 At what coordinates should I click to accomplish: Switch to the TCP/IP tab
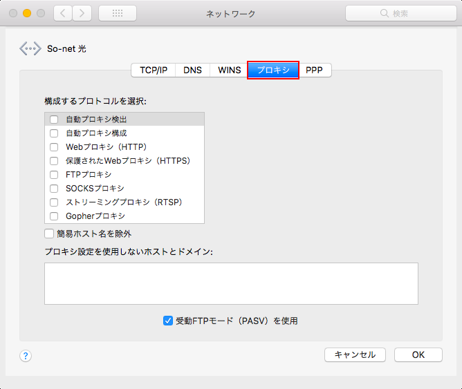pos(154,70)
